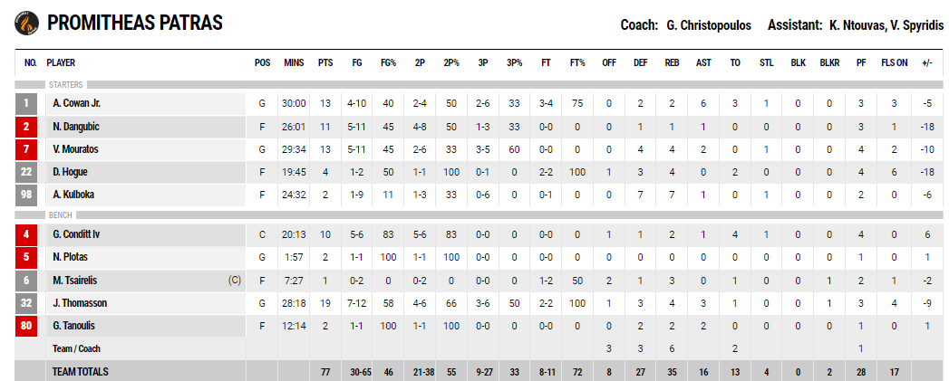Click the MINS column header
Viewport: 949px width, 381px height.
(x=294, y=62)
